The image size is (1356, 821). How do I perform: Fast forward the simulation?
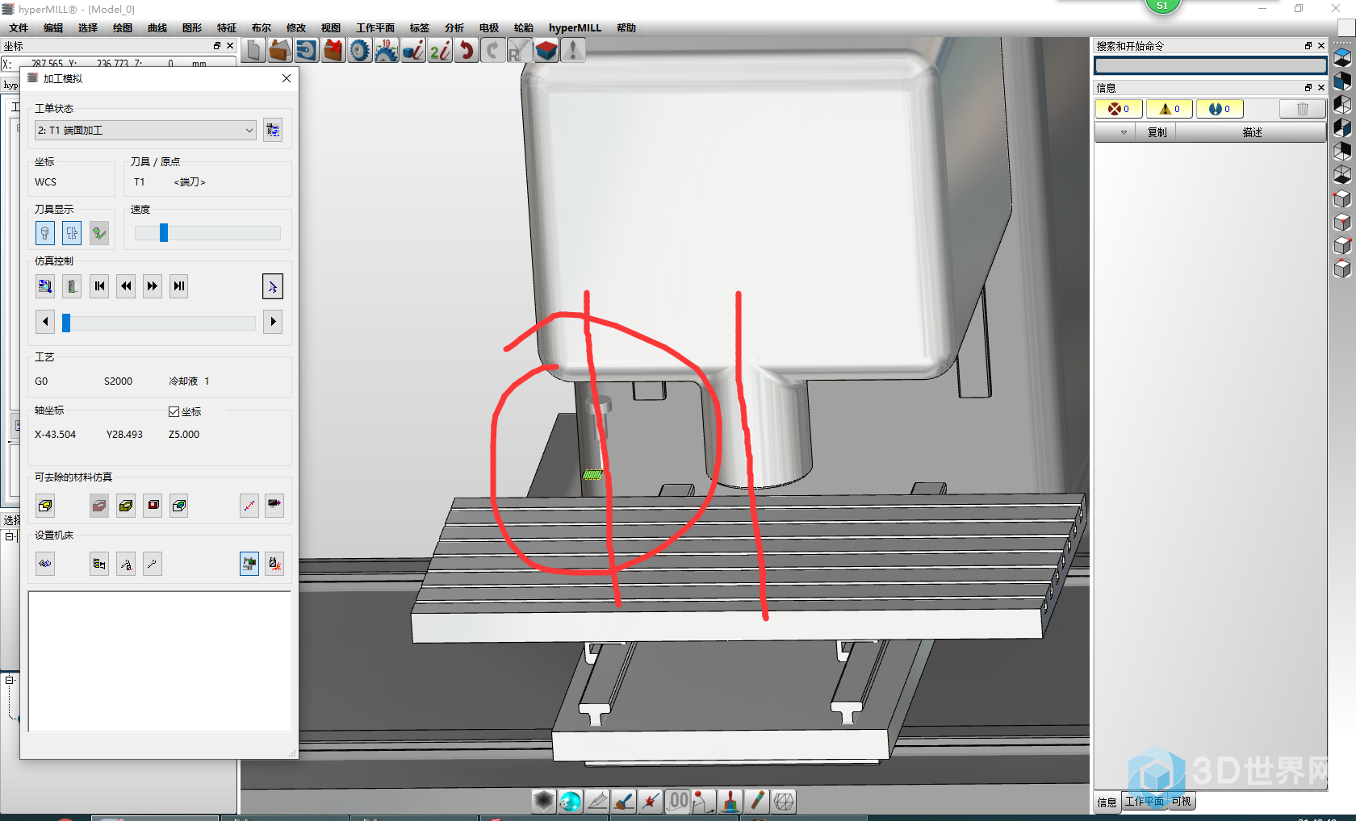pyautogui.click(x=153, y=286)
